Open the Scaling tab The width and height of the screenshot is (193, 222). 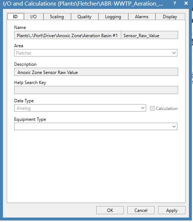click(57, 17)
